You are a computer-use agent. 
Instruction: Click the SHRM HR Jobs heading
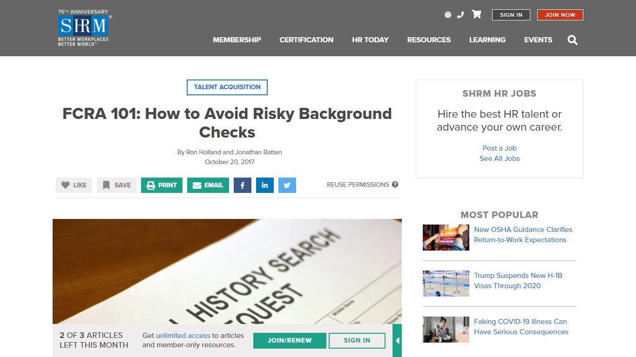[499, 93]
